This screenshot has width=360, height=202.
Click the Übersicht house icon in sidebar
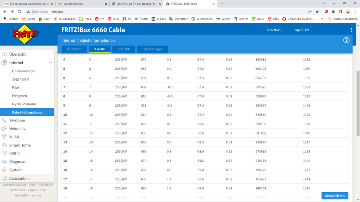(x=4, y=54)
